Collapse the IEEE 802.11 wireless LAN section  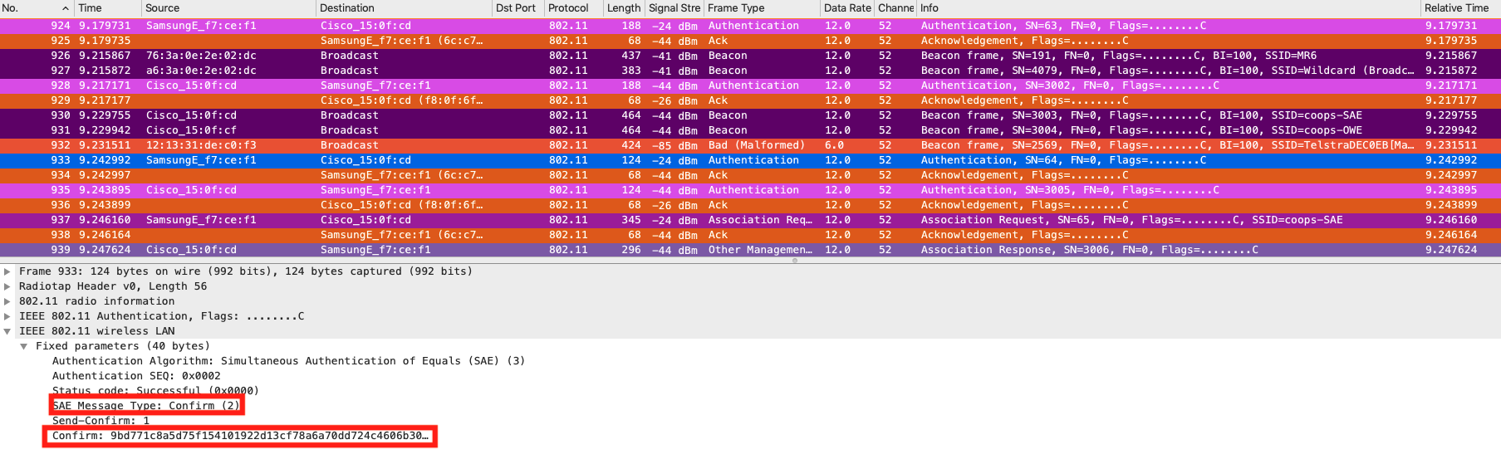tap(7, 331)
